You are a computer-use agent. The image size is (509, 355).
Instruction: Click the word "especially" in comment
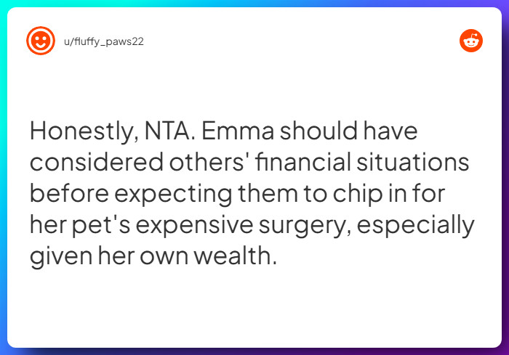(422, 226)
